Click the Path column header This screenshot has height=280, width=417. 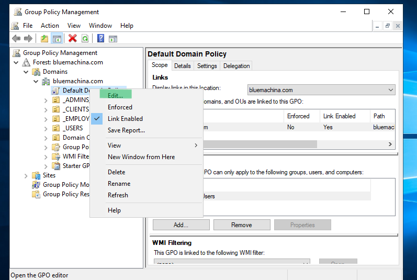point(382,116)
